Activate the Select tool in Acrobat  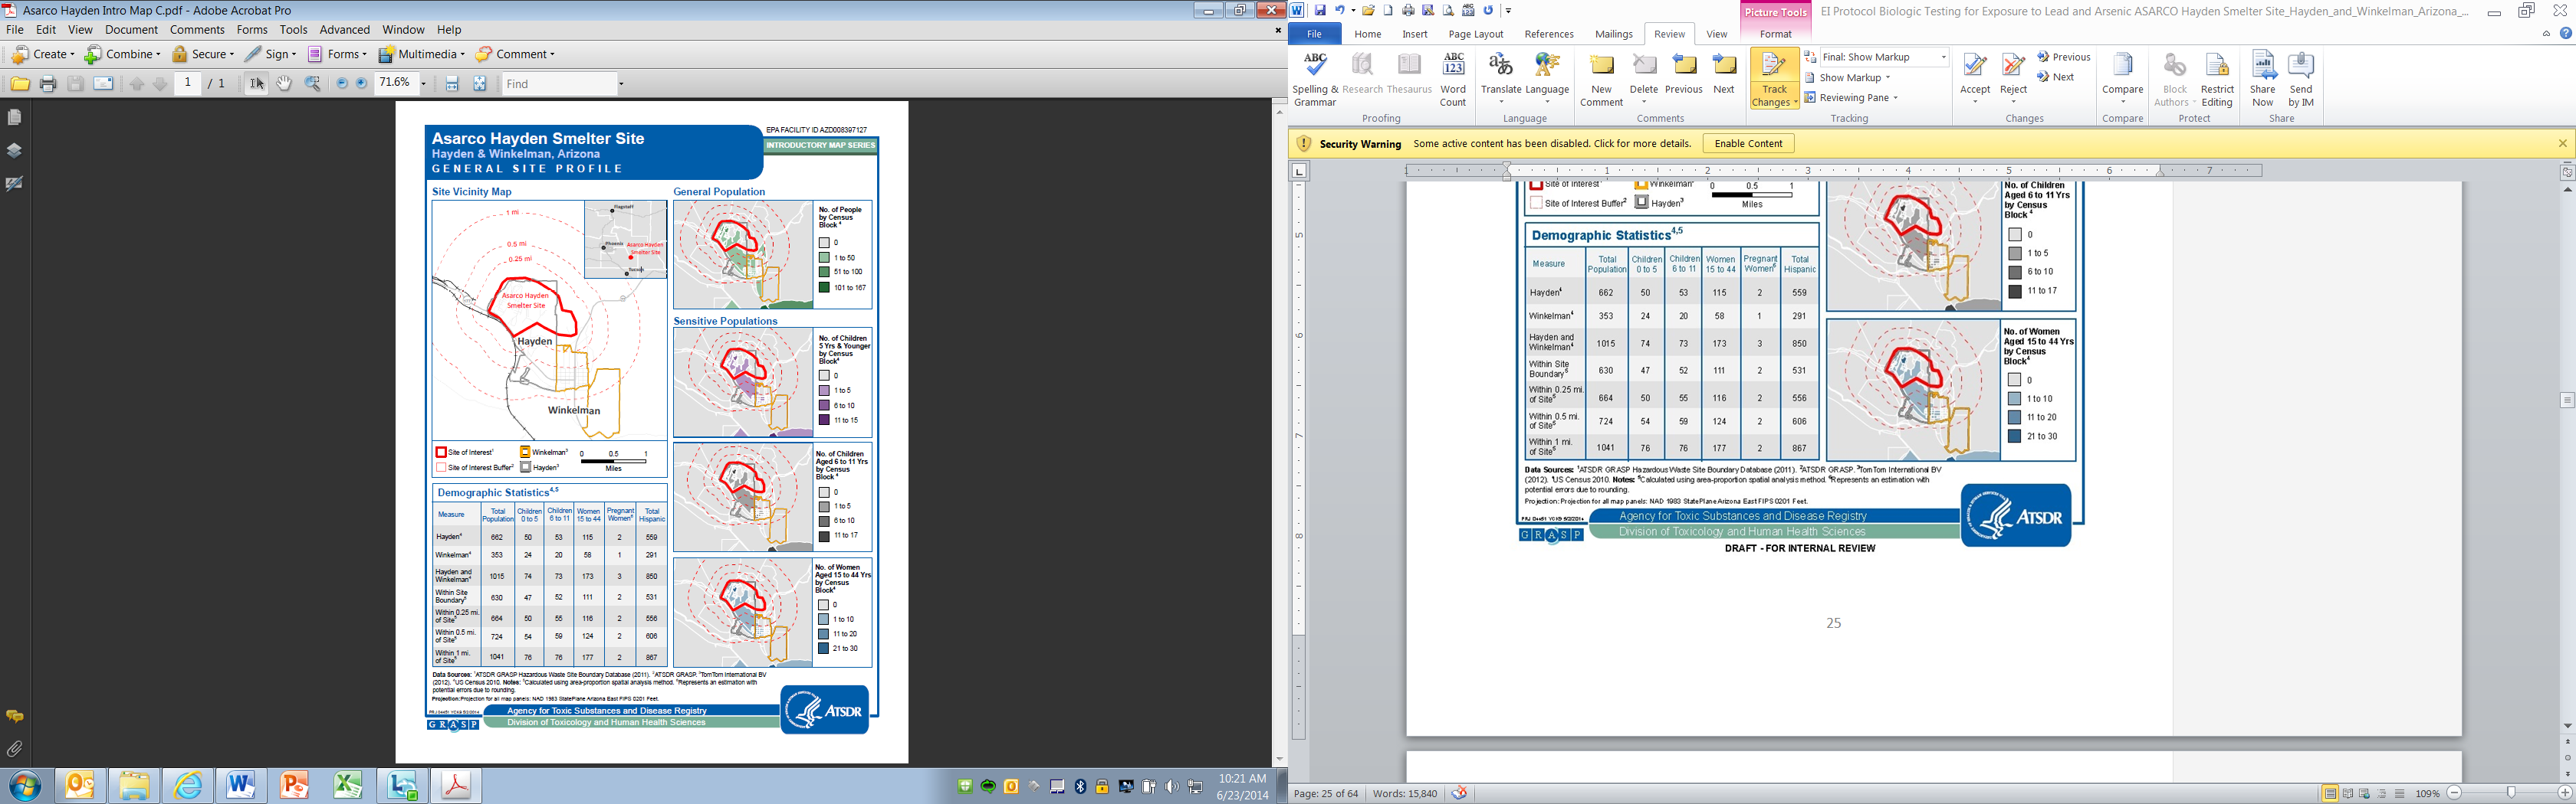(257, 85)
